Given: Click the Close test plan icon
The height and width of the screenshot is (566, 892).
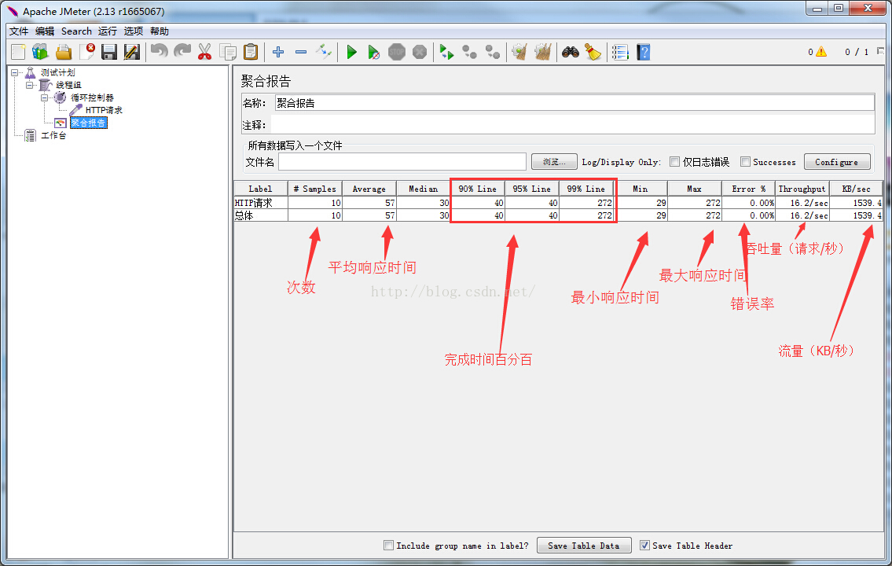Looking at the screenshot, I should [x=86, y=53].
